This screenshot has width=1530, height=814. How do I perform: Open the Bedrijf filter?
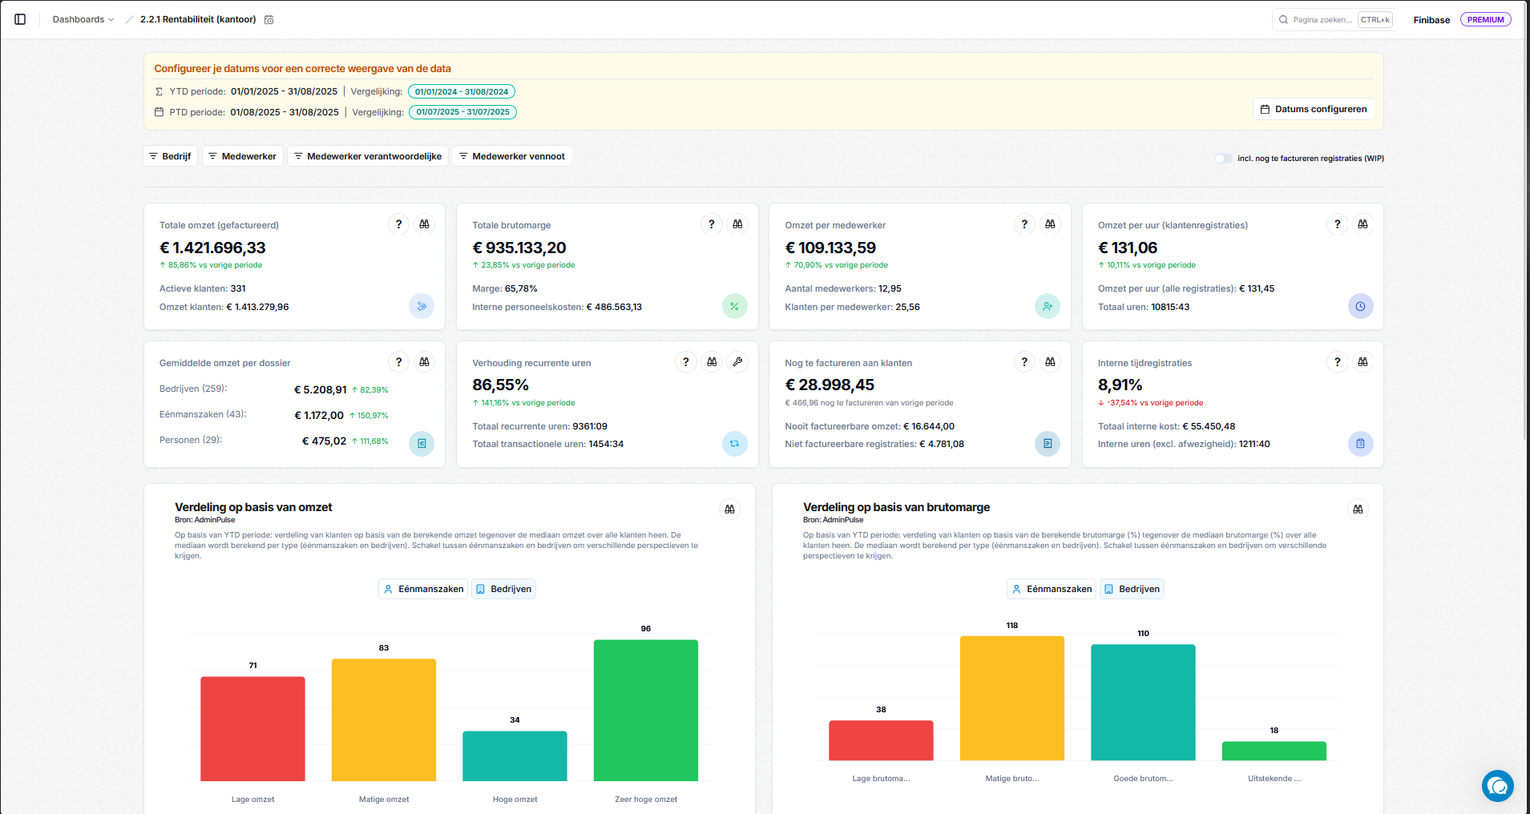(170, 156)
